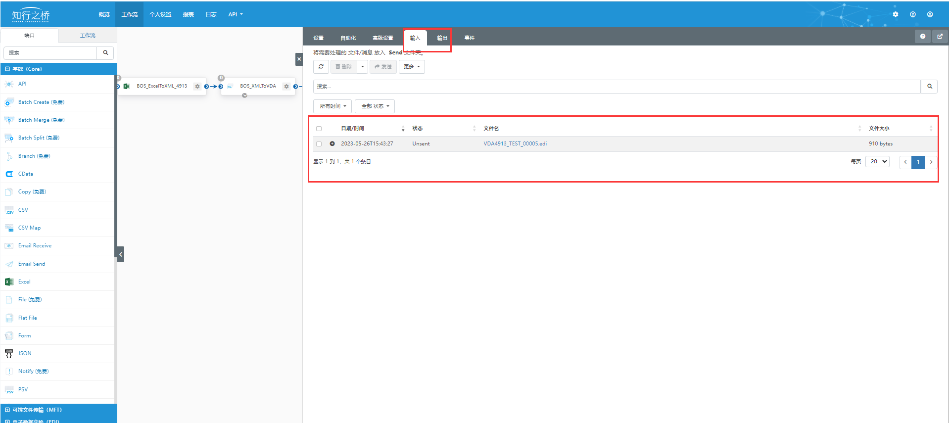The width and height of the screenshot is (949, 423).
Task: Open the 全部 状态 filter dropdown
Action: click(x=375, y=106)
